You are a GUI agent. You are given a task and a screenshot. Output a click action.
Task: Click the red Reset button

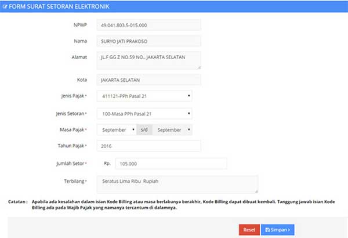(249, 230)
